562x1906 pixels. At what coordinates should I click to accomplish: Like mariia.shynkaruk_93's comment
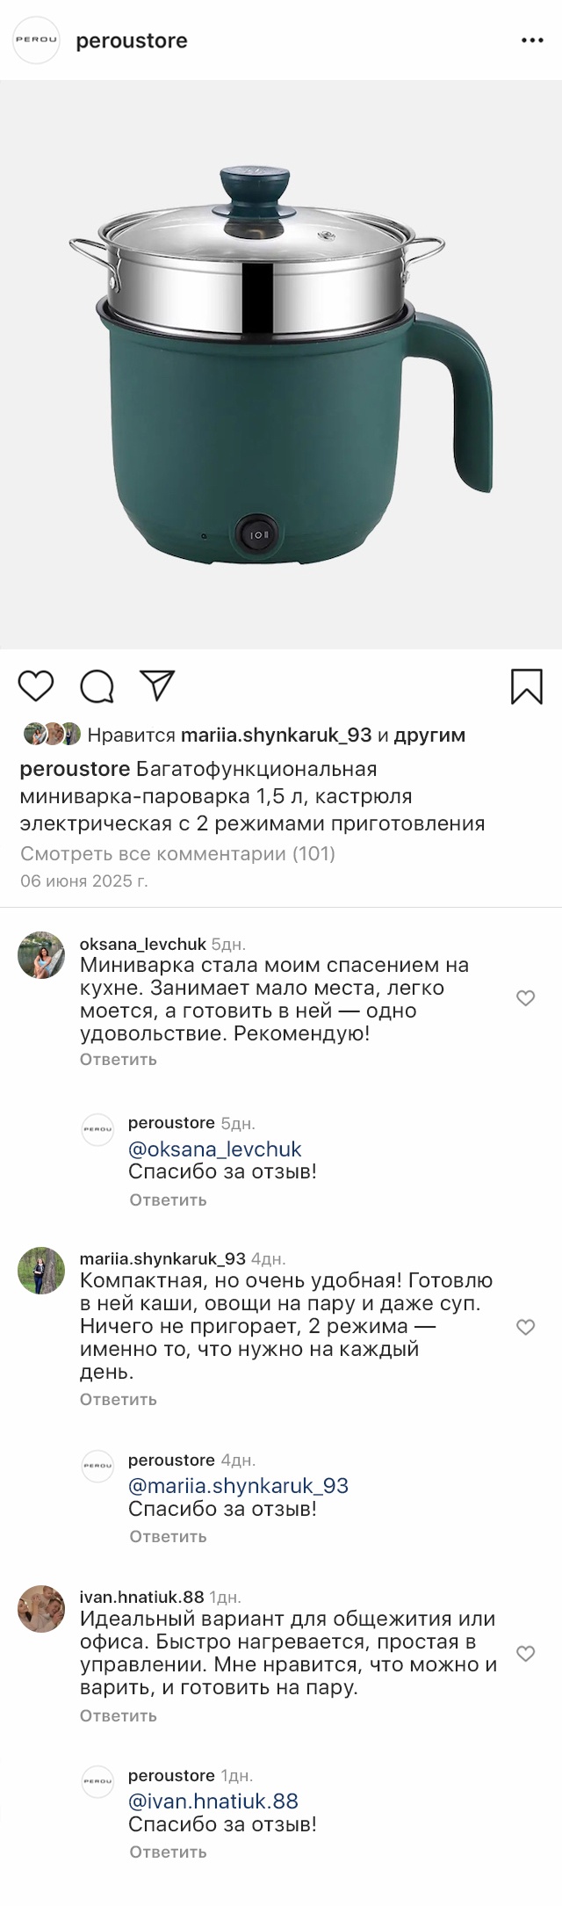pos(525,1327)
